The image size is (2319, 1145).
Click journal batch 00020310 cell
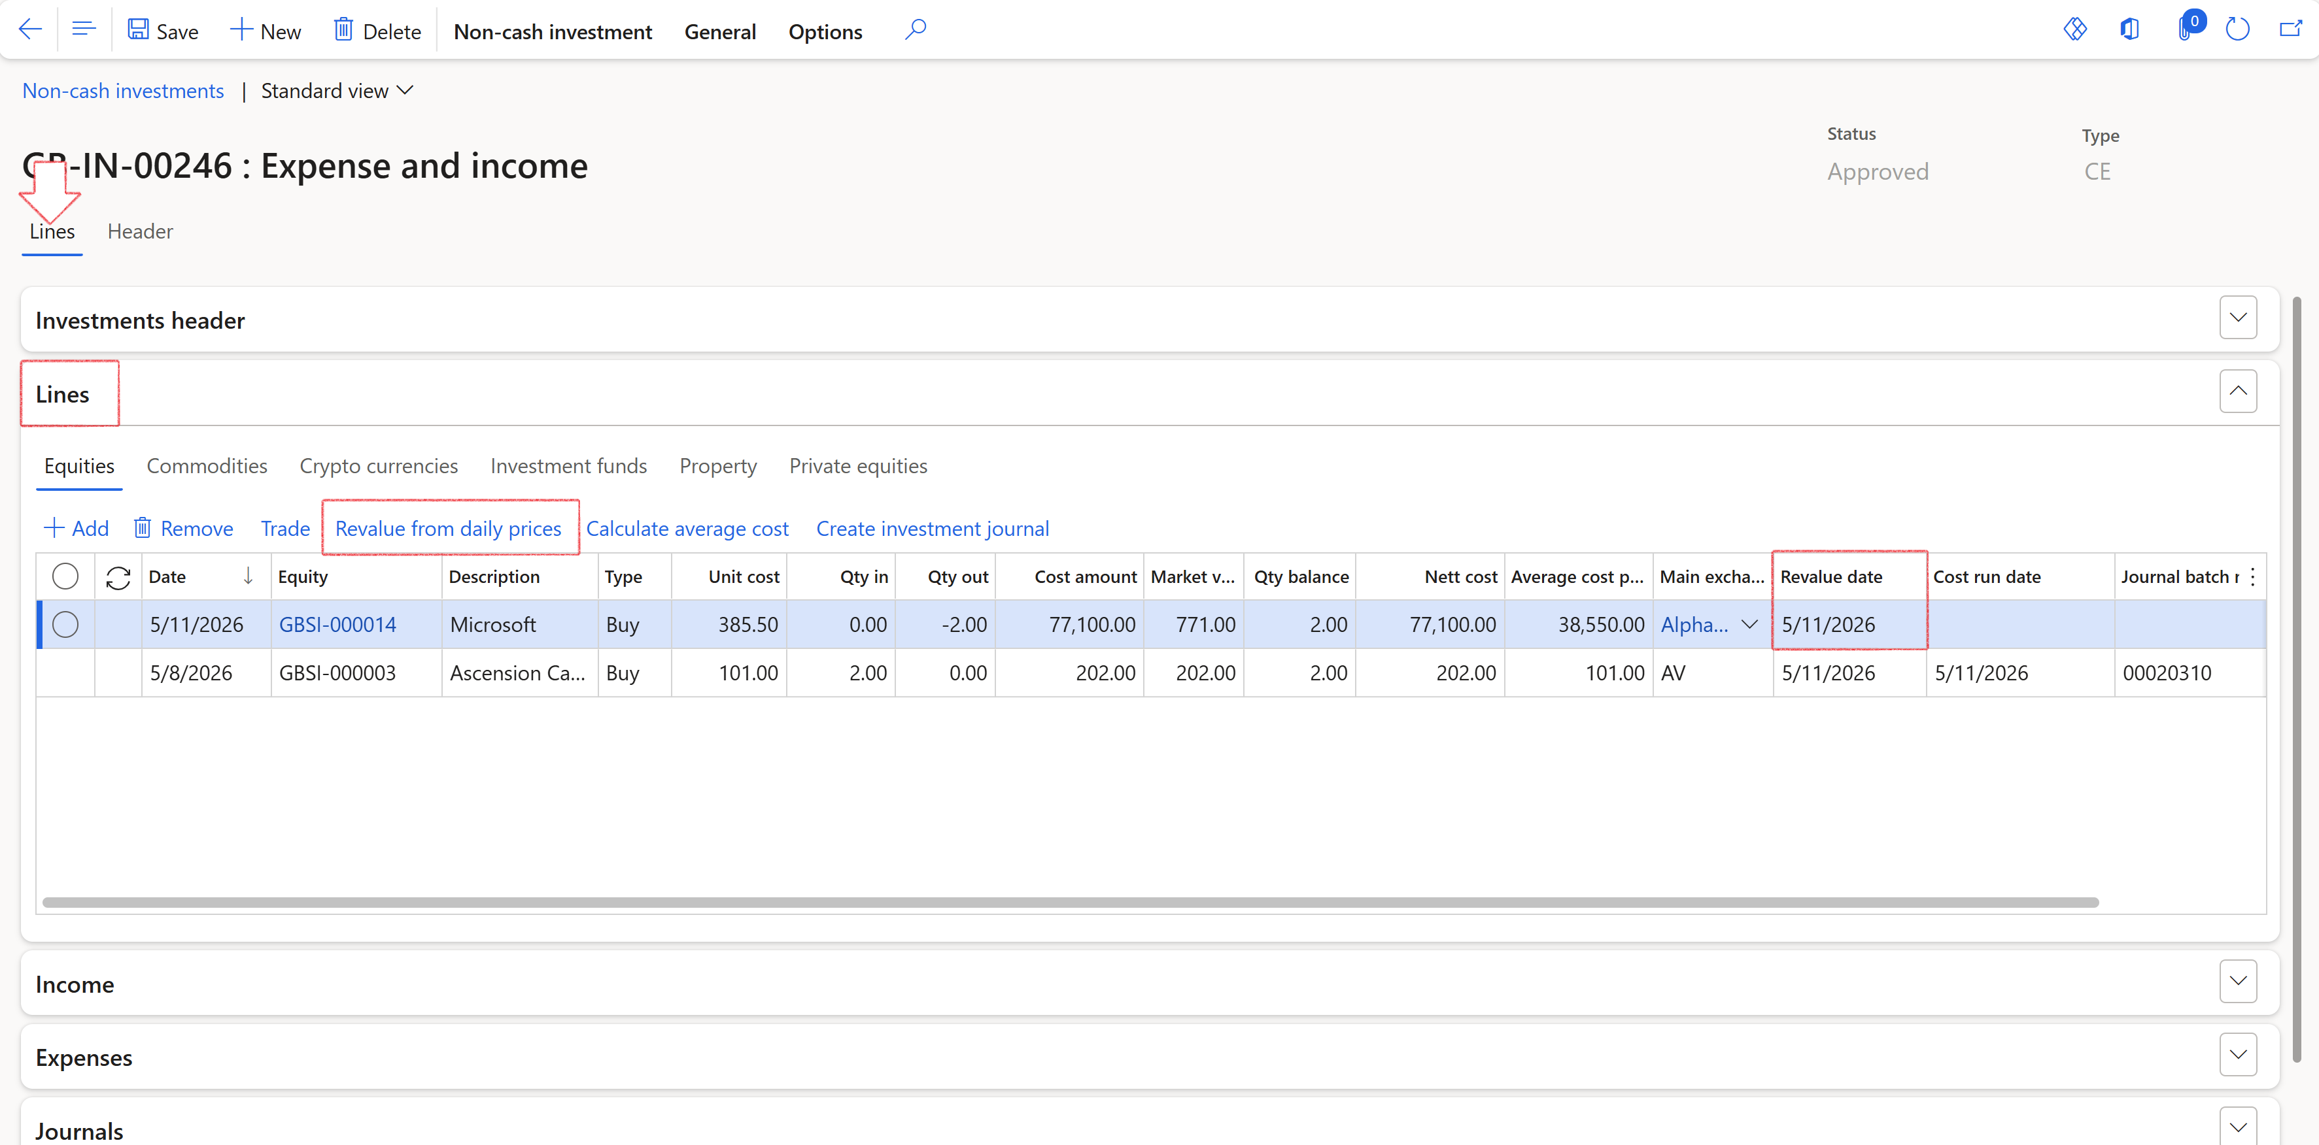[2188, 672]
